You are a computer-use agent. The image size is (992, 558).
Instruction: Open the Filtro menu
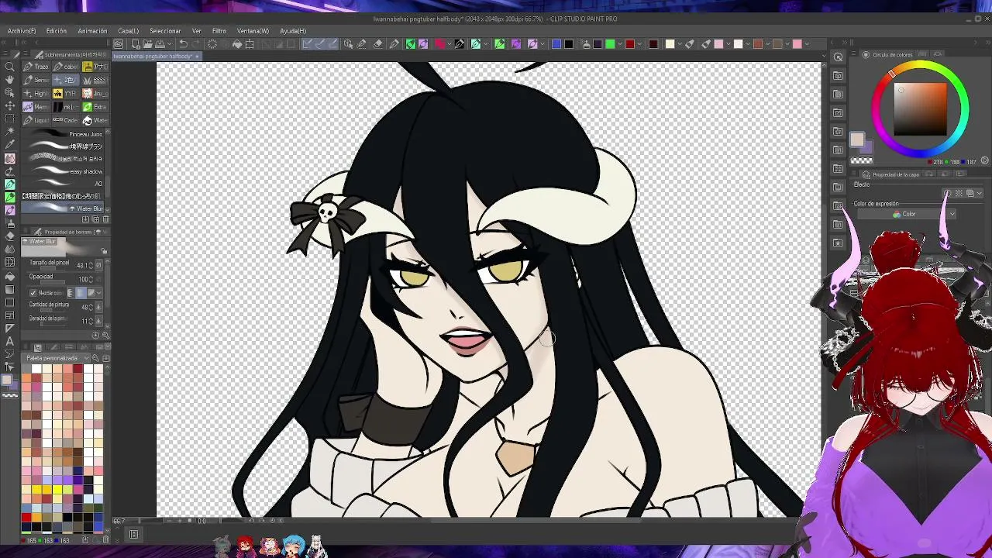pyautogui.click(x=219, y=31)
